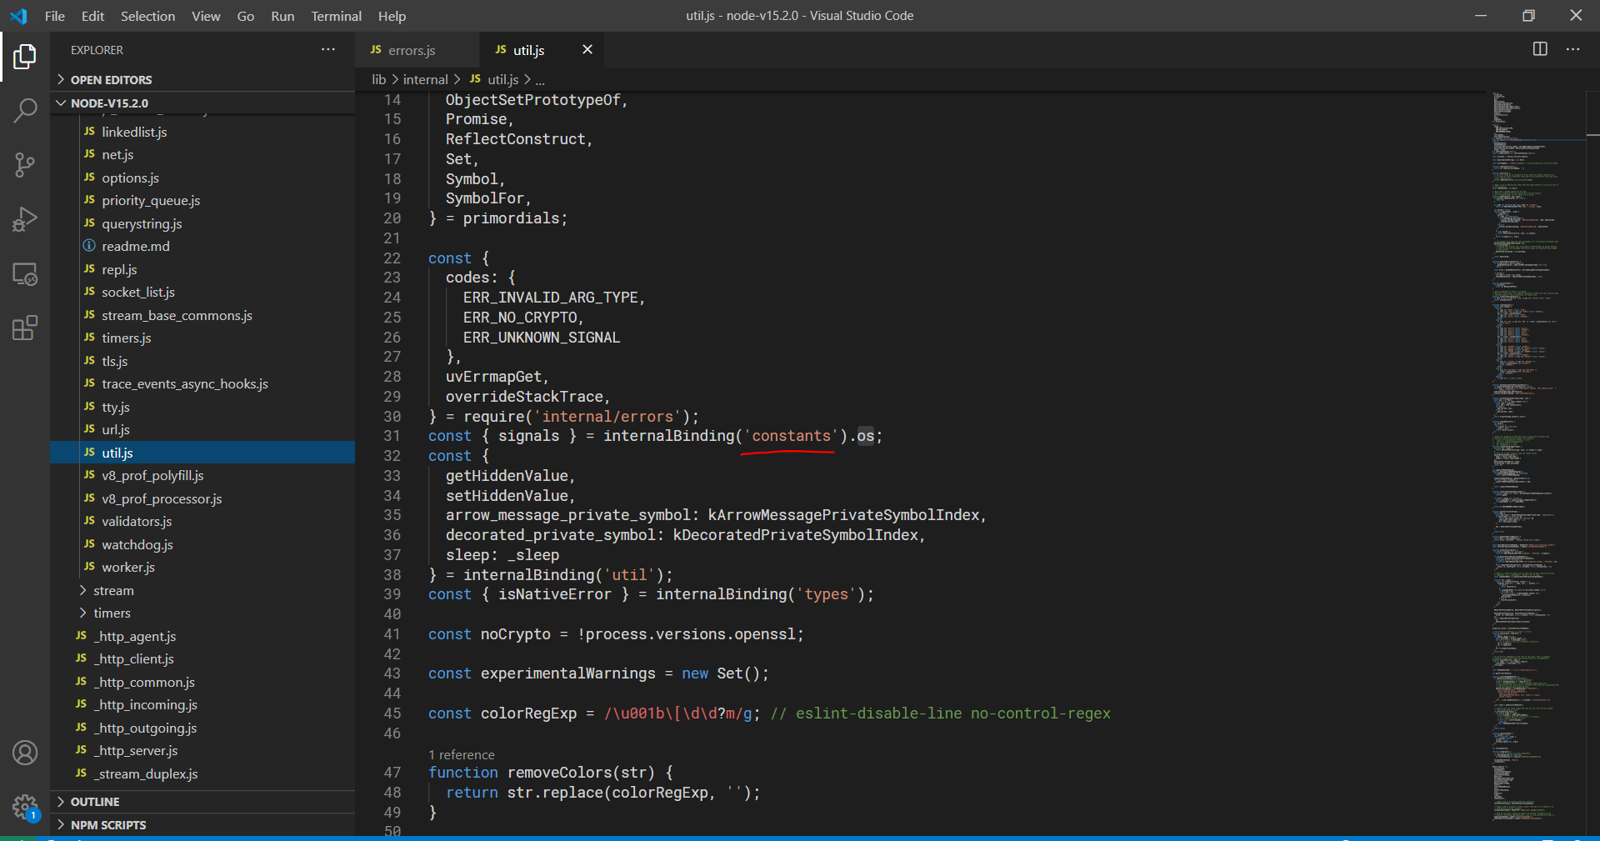Click the 1 reference CodeLens above removeColors
1600x841 pixels.
pyautogui.click(x=462, y=754)
